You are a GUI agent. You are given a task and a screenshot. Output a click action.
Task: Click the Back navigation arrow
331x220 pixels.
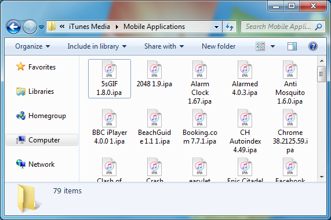(x=13, y=27)
